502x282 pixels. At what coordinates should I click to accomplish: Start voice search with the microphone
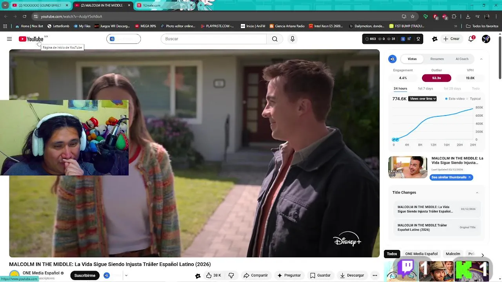(292, 39)
